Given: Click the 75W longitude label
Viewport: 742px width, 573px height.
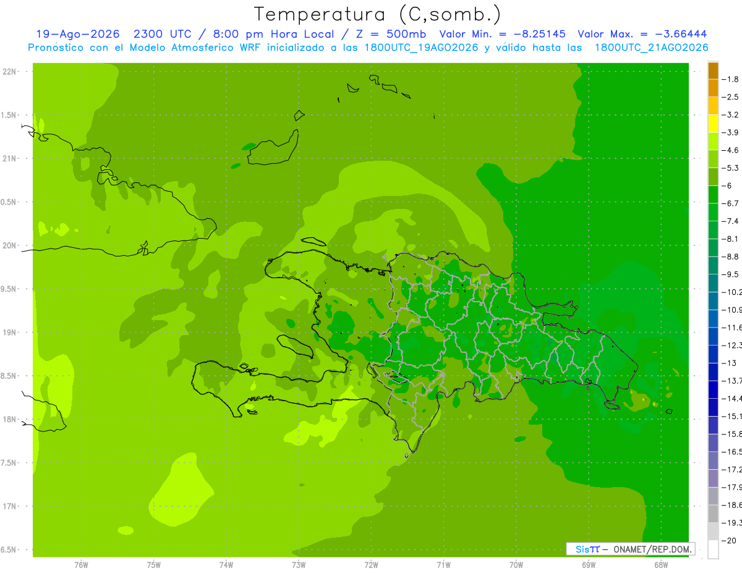Looking at the screenshot, I should [153, 564].
